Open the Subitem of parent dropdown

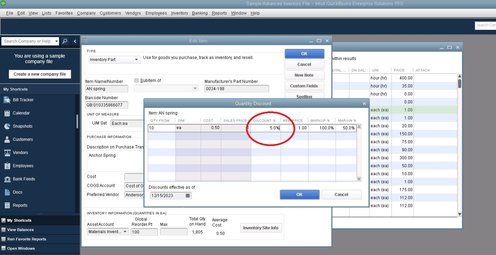click(x=195, y=88)
